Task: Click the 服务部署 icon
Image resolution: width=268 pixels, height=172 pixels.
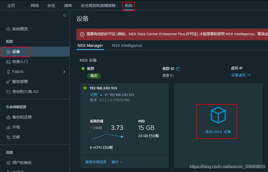Action: click(8, 82)
